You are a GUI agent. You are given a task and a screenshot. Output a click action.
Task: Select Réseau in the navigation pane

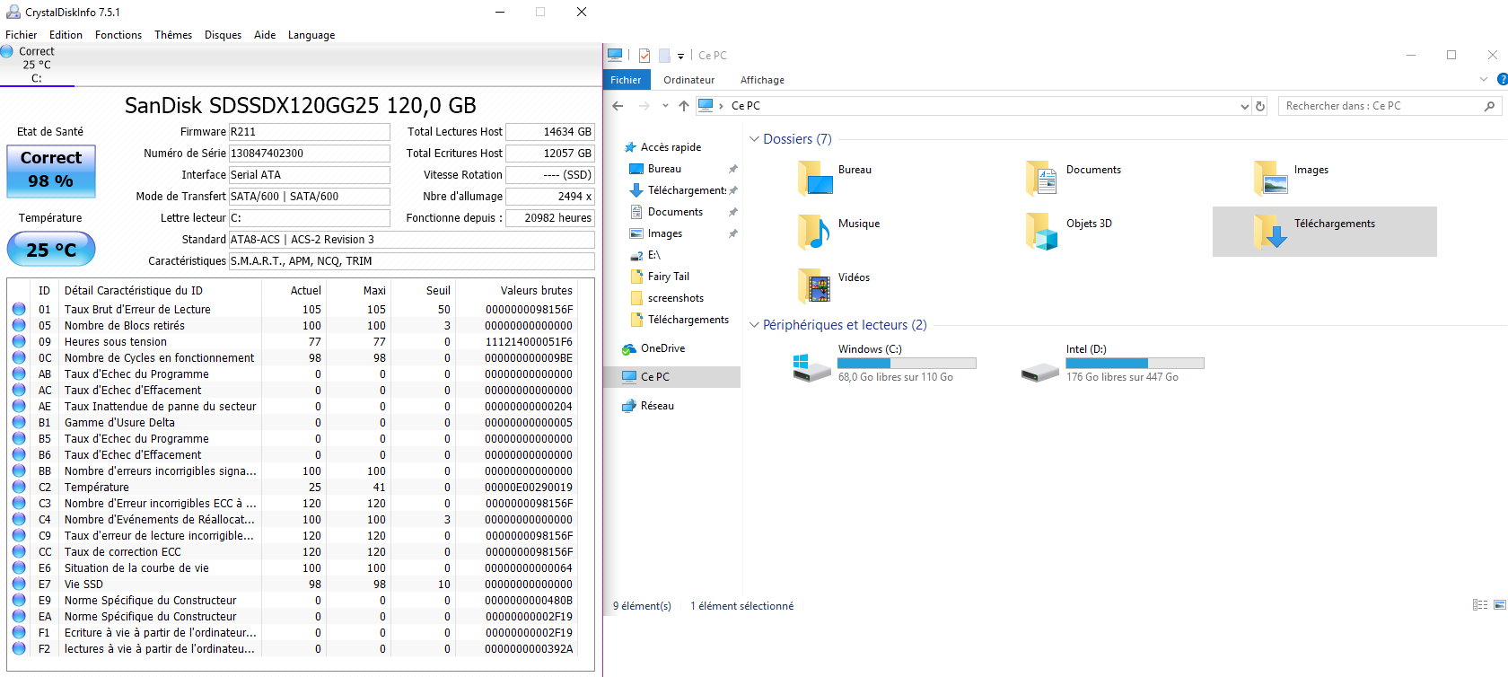click(657, 406)
